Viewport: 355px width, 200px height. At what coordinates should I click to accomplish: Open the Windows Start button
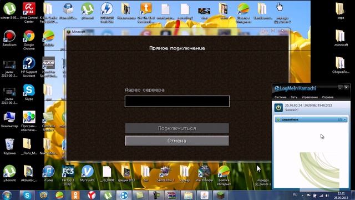pyautogui.click(x=7, y=195)
